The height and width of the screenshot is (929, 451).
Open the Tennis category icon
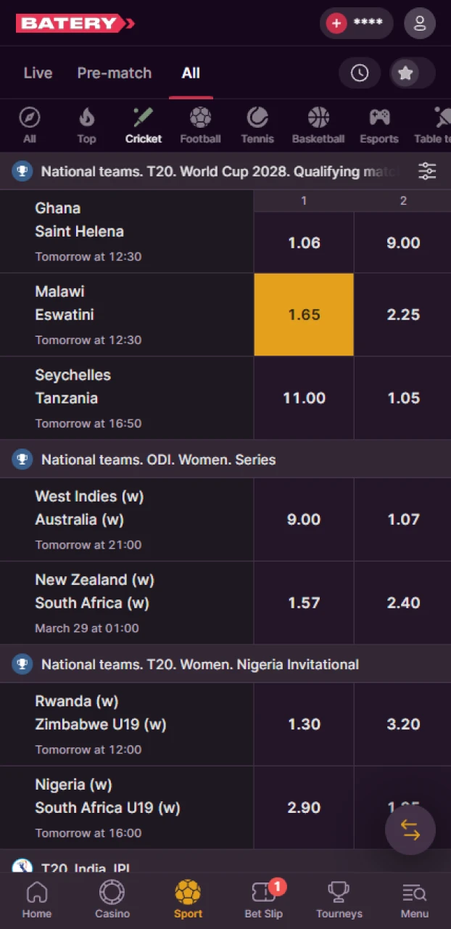[257, 120]
